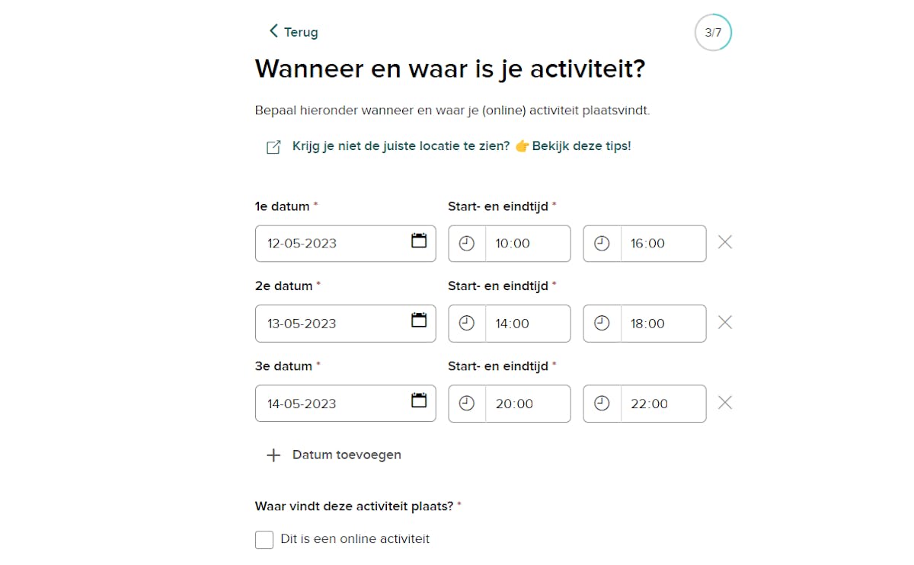Click the 3/7 step progress indicator

pos(713,33)
